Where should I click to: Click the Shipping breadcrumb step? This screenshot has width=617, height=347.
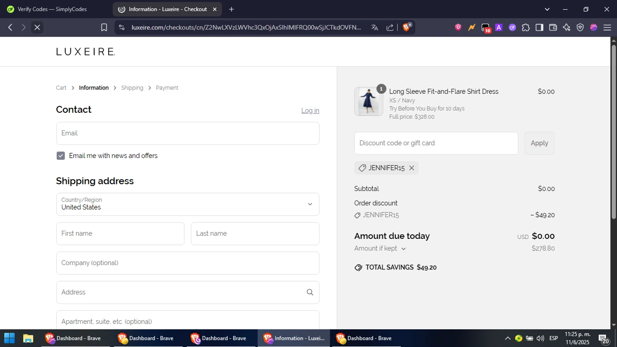point(132,88)
